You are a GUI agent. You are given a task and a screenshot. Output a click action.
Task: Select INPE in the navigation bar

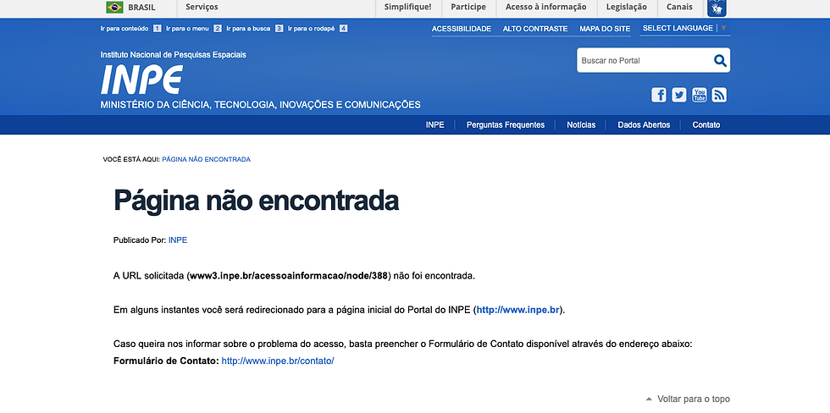[x=434, y=125]
